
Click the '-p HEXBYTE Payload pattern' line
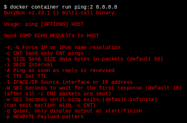coord(44,117)
